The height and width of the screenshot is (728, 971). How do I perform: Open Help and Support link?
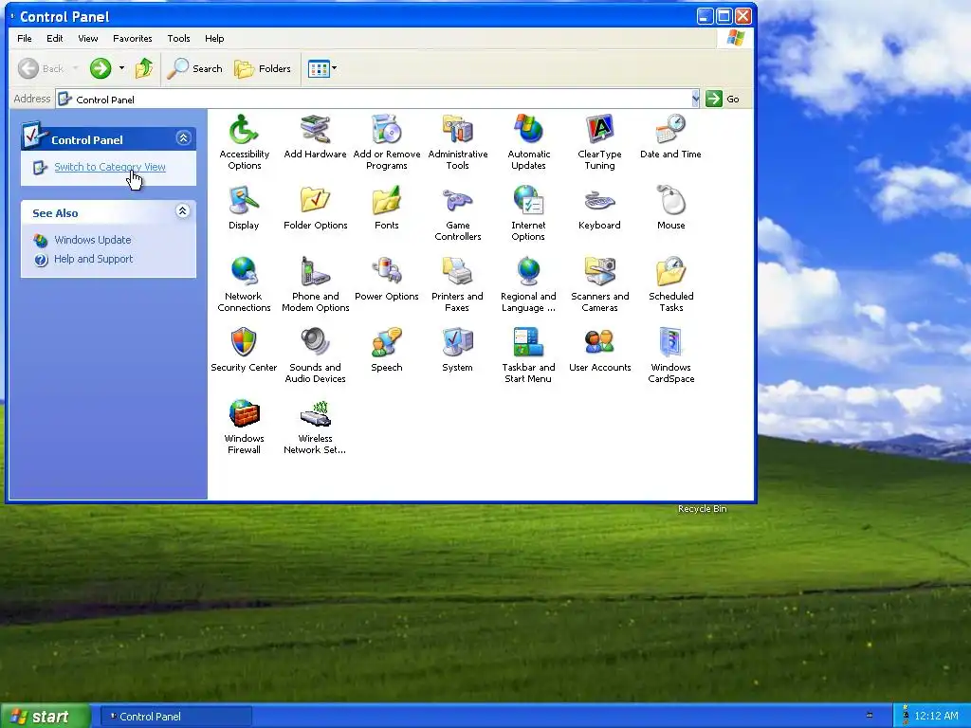[x=94, y=259]
